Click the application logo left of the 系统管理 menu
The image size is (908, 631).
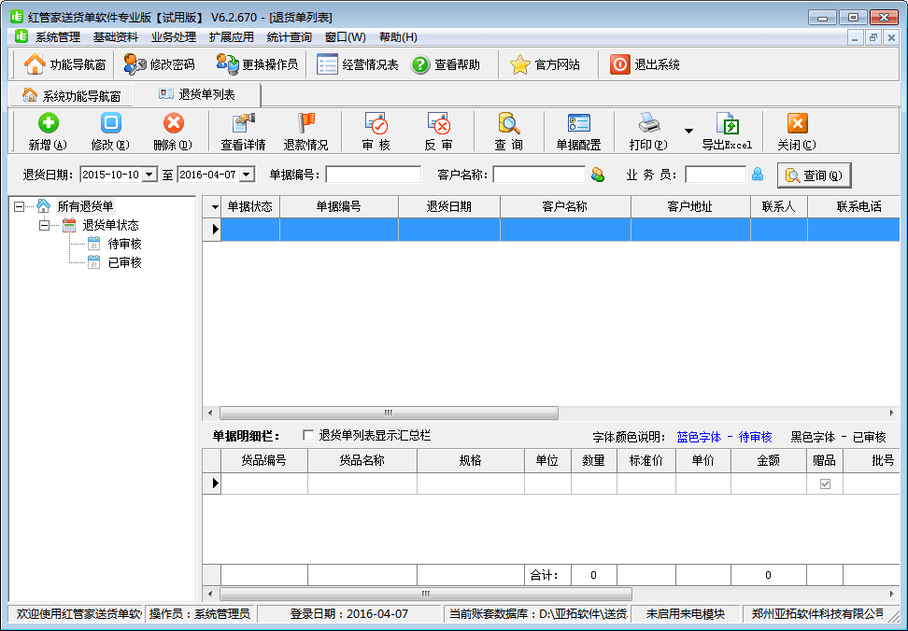(x=21, y=35)
